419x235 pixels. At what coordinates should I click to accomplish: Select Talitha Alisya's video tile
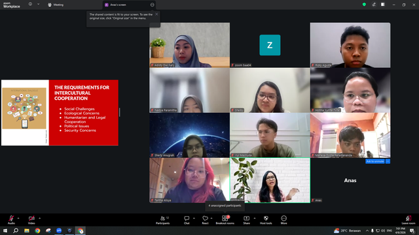click(x=189, y=180)
